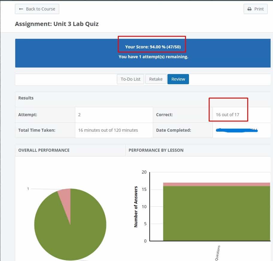Image resolution: width=273 pixels, height=261 pixels.
Task: Click the redacted Date Completed value
Action: point(236,130)
